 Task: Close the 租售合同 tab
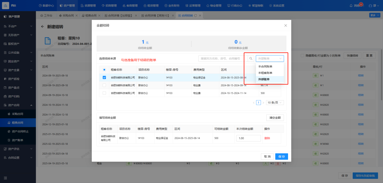[99, 16]
